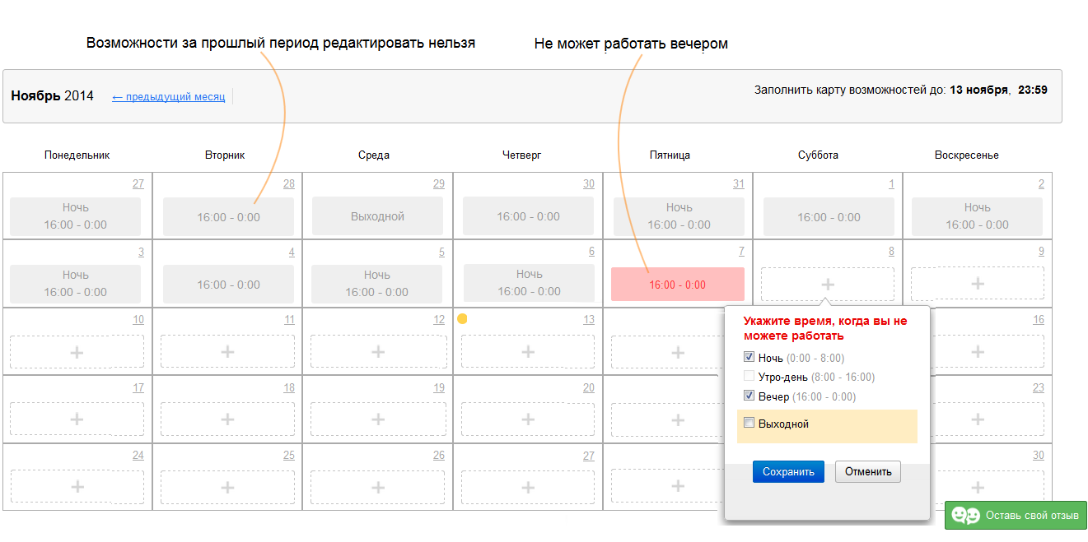Click the Суббота column header

[x=819, y=155]
